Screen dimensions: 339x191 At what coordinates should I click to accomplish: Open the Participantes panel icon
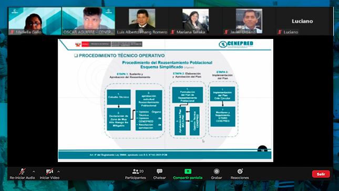[136, 172]
